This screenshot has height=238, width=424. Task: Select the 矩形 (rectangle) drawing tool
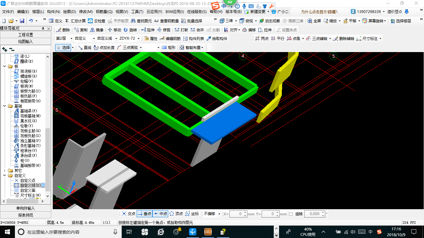click(169, 47)
